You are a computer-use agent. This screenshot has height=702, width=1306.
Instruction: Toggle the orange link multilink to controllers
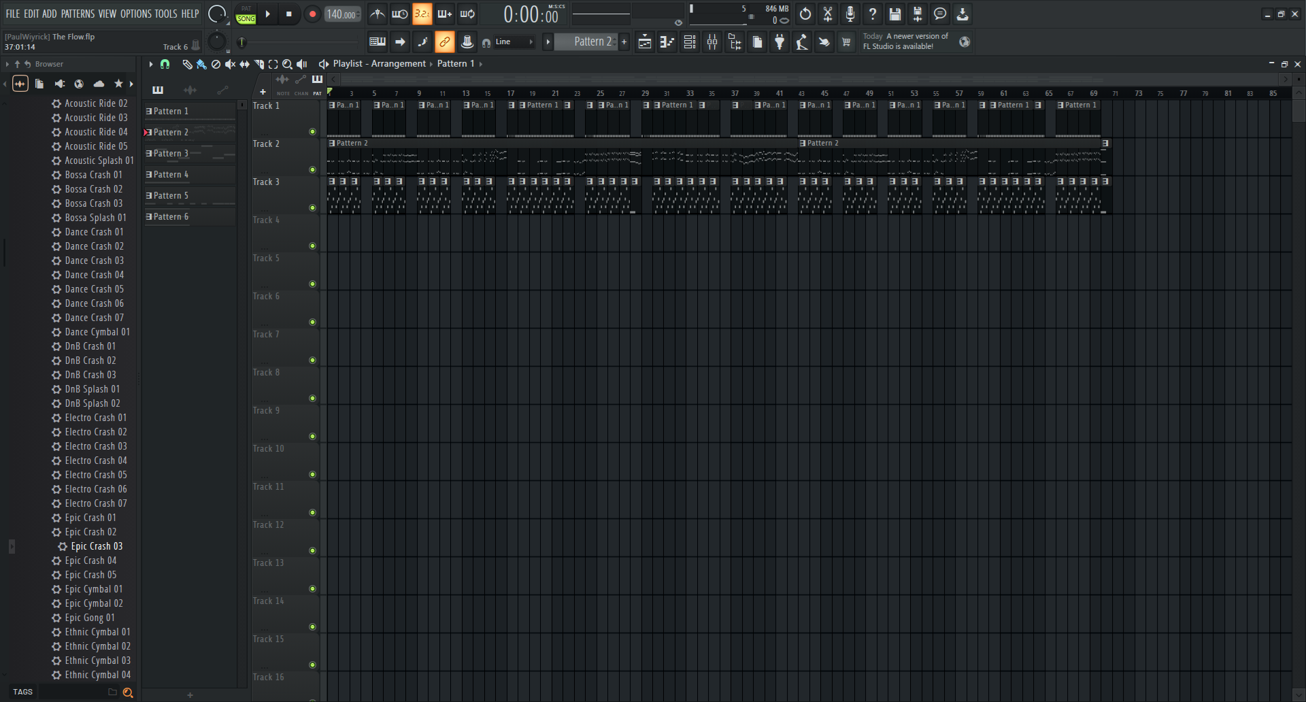pyautogui.click(x=445, y=42)
